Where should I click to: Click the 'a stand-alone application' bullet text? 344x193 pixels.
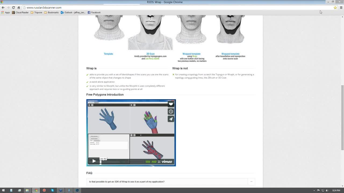102,82
